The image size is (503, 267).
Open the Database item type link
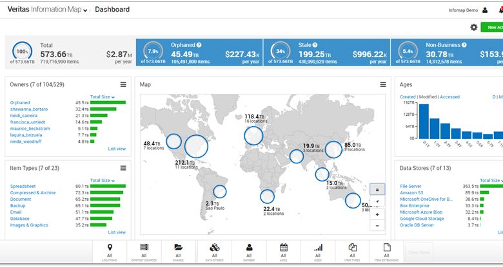coord(19,219)
